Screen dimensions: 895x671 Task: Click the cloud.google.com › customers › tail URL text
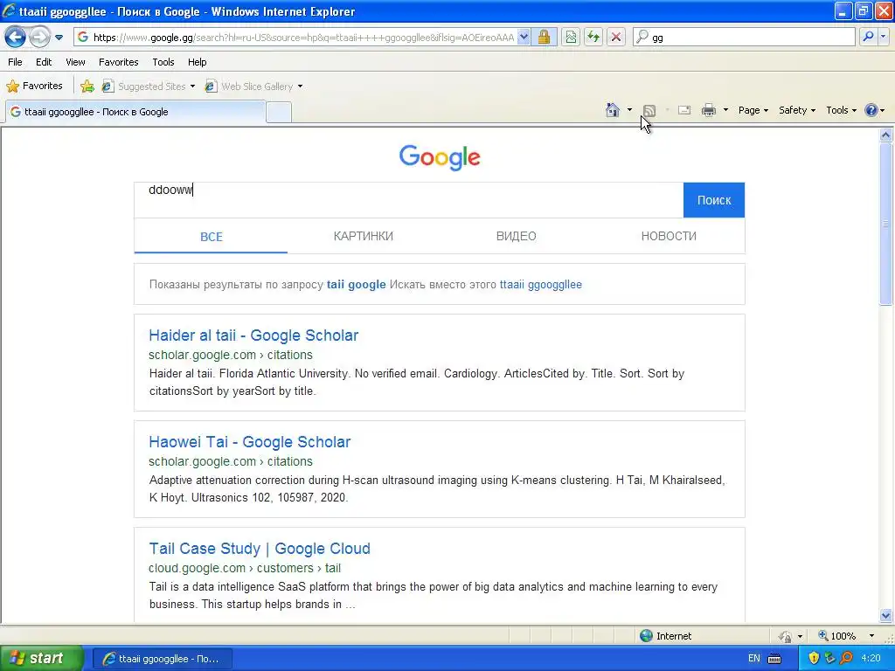coord(245,568)
